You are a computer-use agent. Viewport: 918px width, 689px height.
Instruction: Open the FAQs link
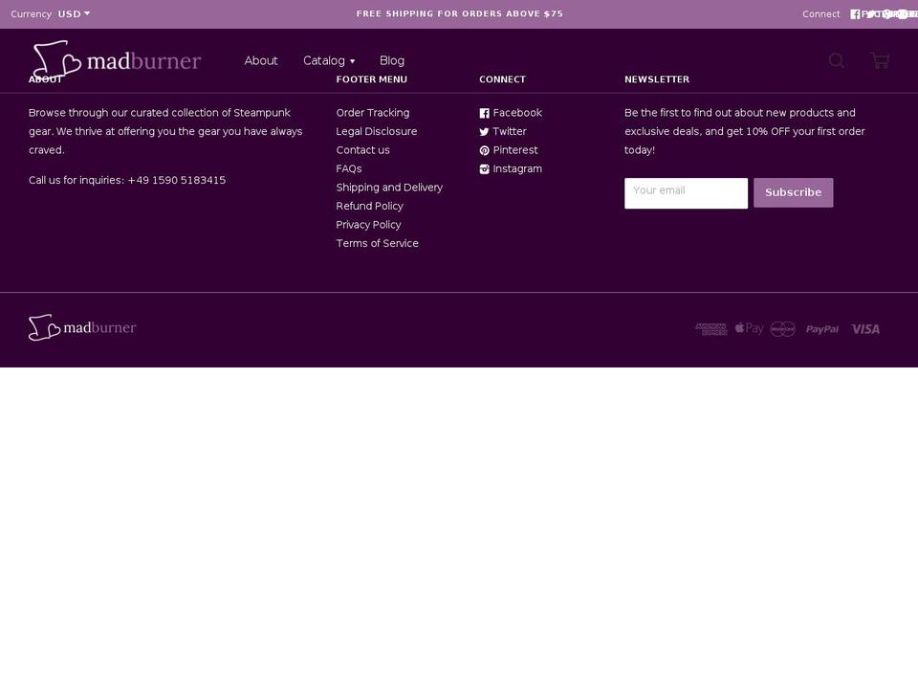(349, 168)
